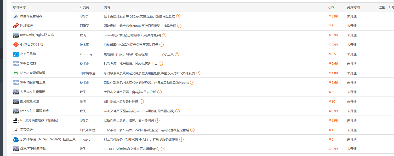Viewport: 394px width, 156px height.
Task: Click developer name 阿修罗
Action: (84, 26)
